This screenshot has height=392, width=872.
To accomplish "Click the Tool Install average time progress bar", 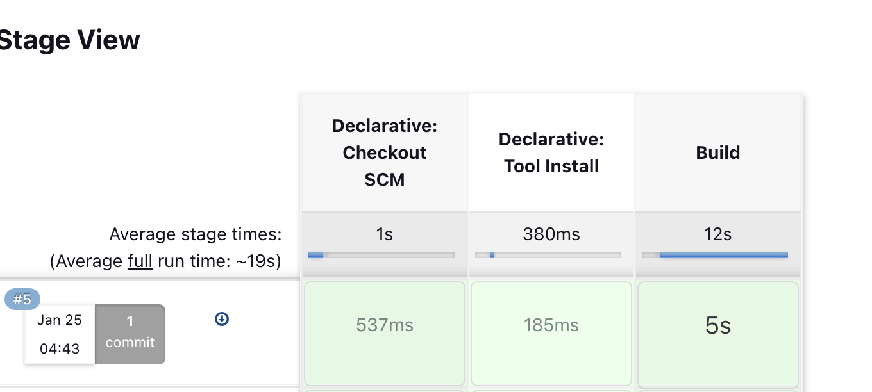I will click(x=548, y=255).
